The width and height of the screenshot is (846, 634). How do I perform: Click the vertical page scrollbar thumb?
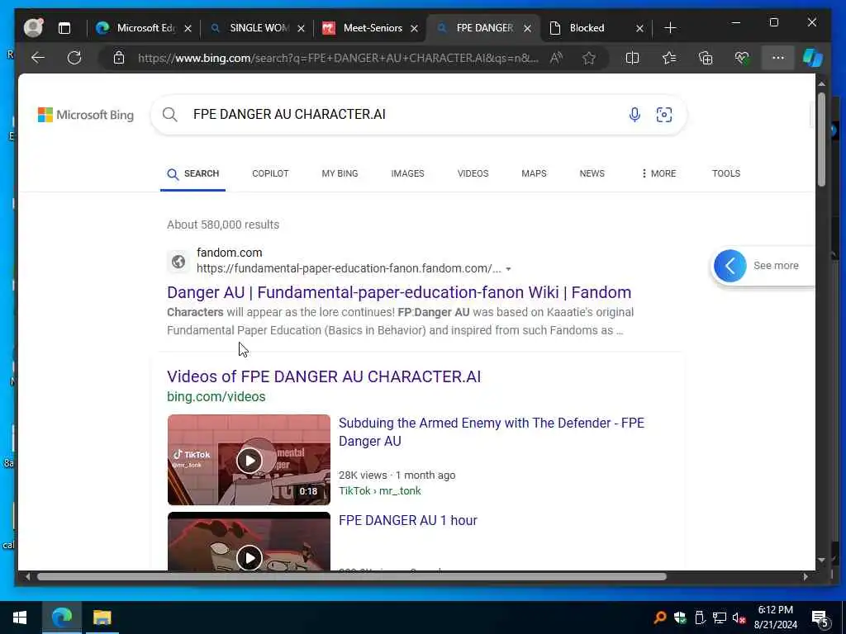click(821, 140)
